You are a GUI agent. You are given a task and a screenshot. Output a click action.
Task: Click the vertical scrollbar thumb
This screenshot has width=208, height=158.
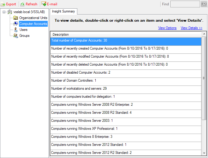(x=204, y=78)
